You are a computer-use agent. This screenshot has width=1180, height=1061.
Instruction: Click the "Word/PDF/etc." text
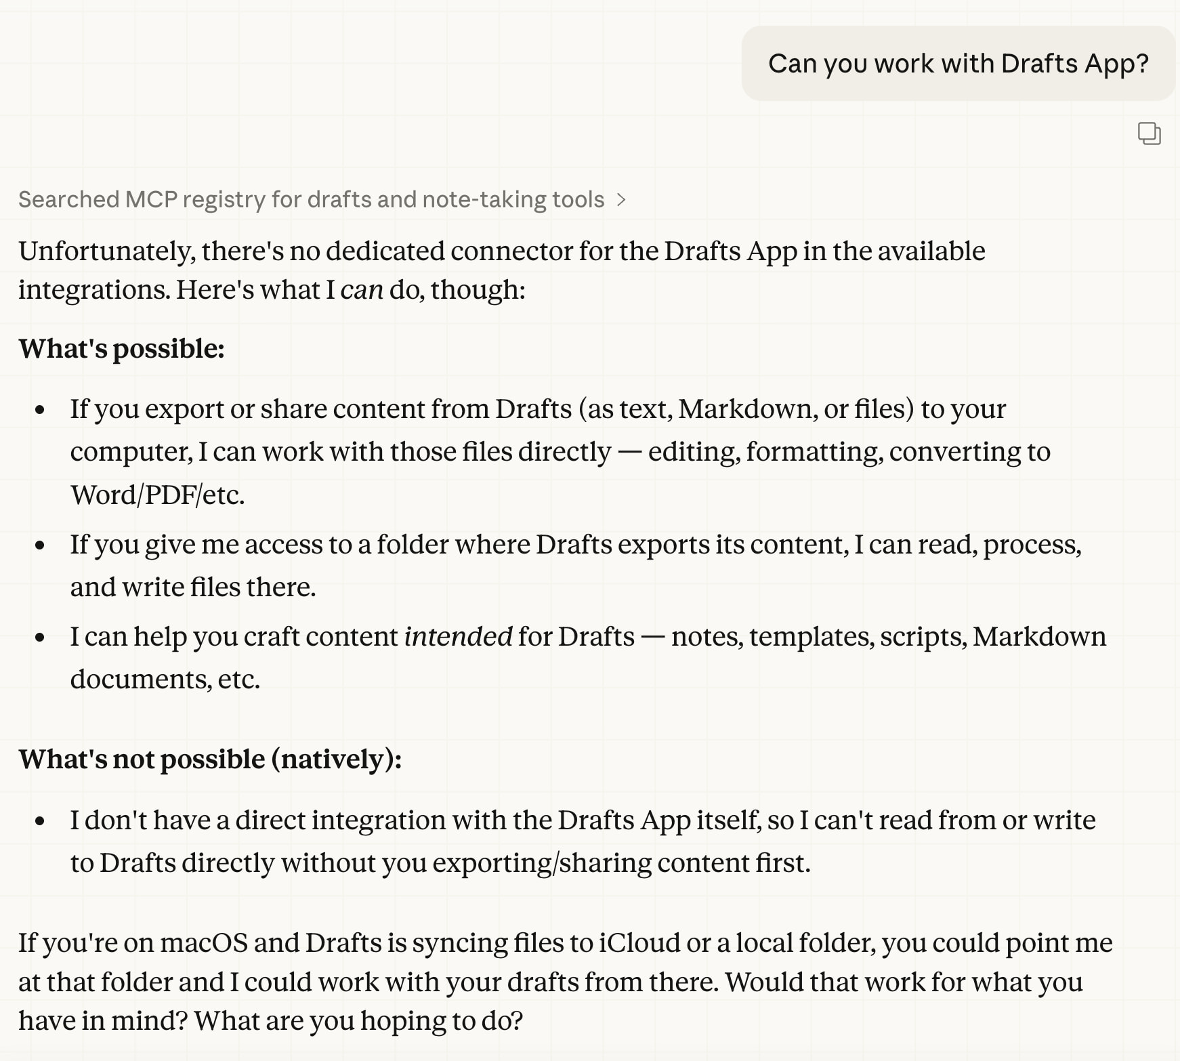(x=157, y=495)
